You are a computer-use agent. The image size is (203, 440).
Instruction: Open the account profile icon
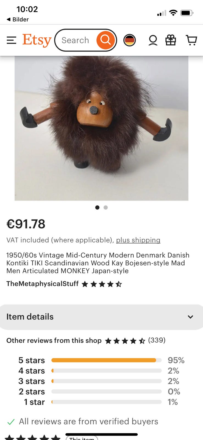pos(153,40)
